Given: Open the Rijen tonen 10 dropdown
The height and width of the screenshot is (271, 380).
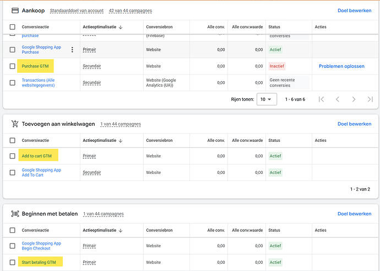Looking at the screenshot, I should pos(267,99).
